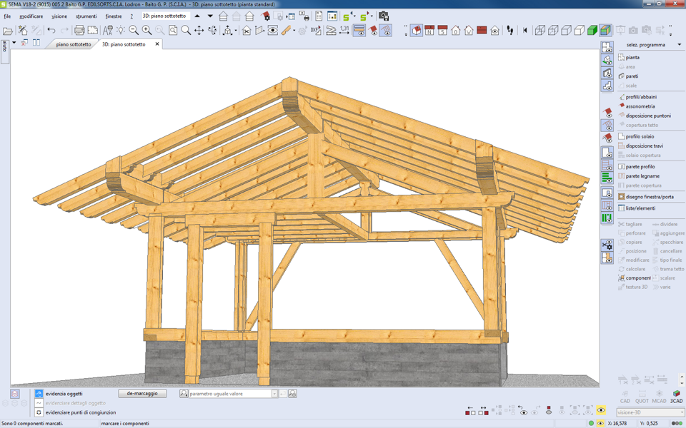
Task: Open the strumenti menu
Action: coord(86,16)
